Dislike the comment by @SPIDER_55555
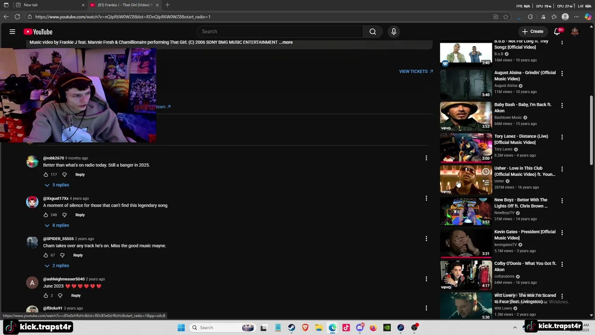This screenshot has width=595, height=335. (x=62, y=255)
